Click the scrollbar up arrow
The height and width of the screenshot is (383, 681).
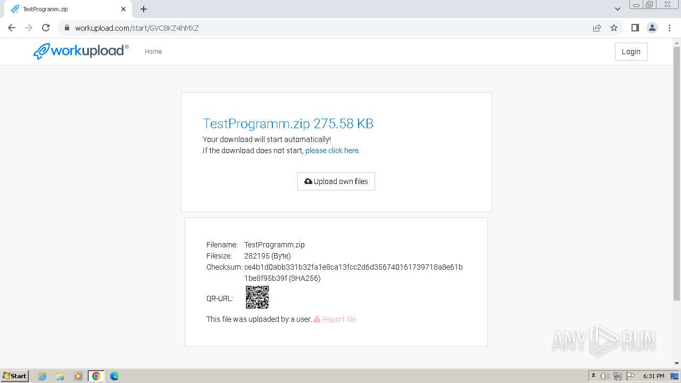pos(677,43)
